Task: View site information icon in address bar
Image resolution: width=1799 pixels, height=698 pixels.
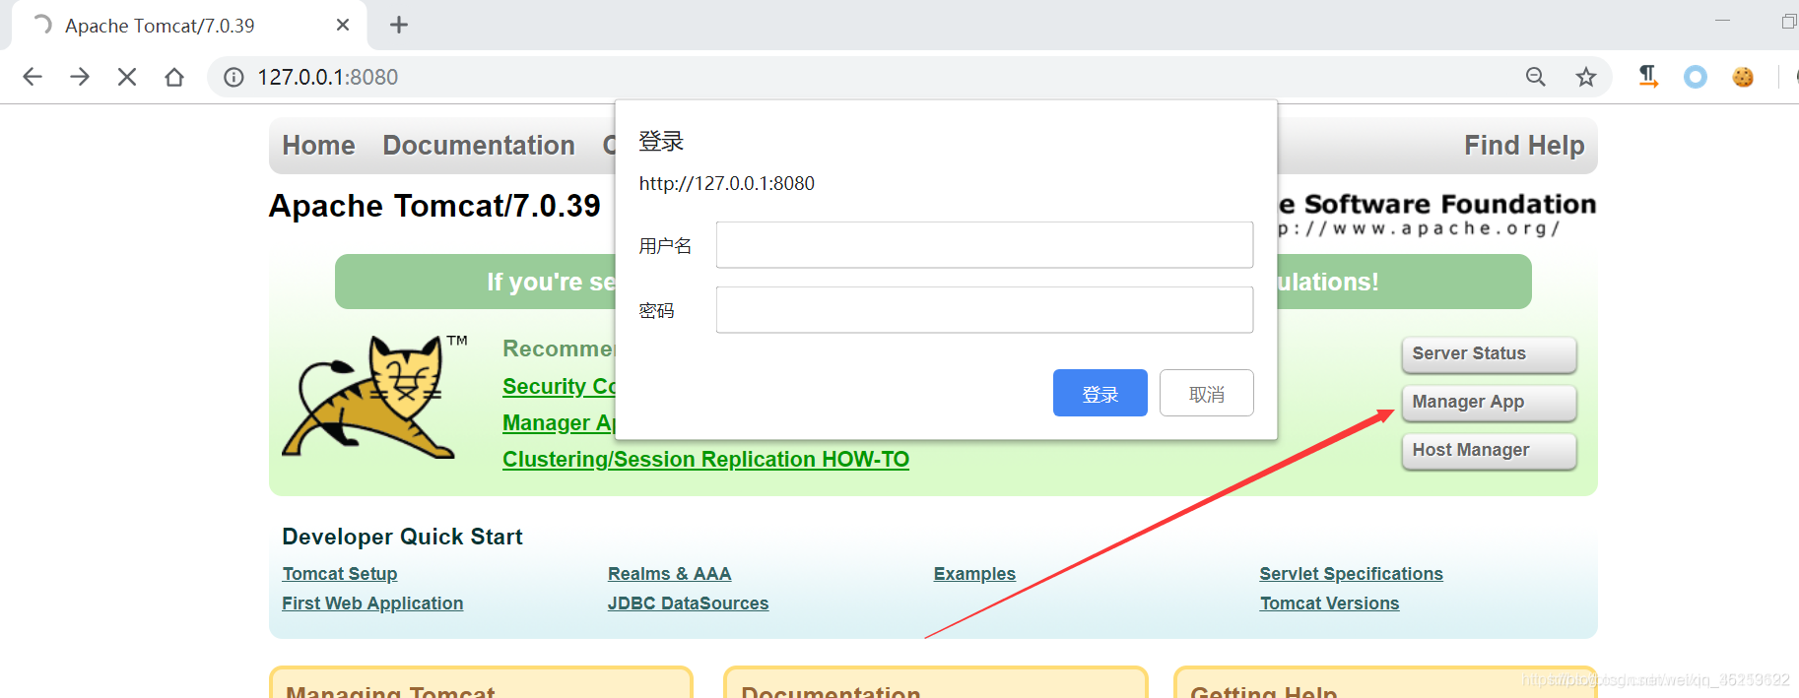Action: (x=233, y=77)
